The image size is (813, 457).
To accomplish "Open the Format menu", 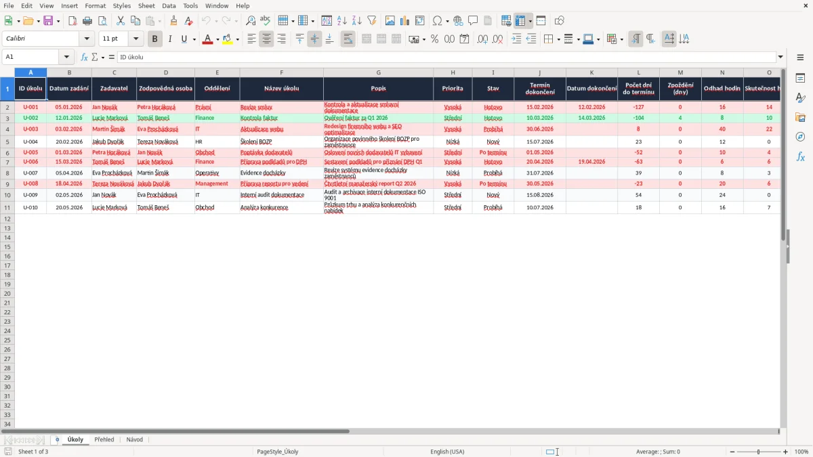I will [95, 5].
